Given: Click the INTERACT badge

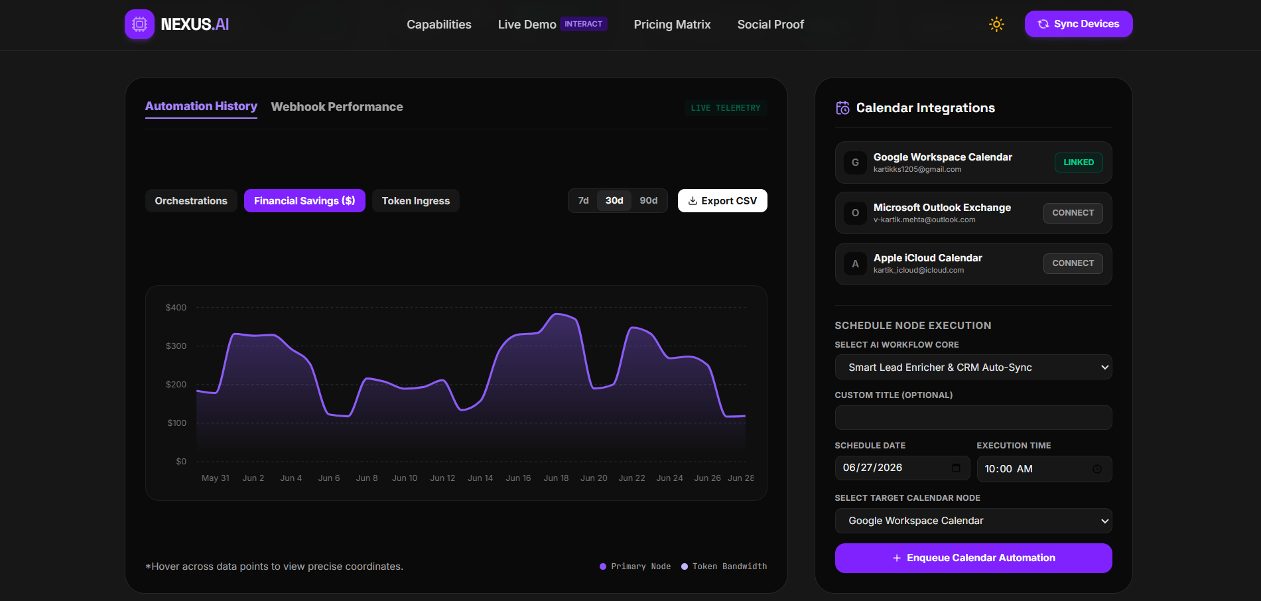Looking at the screenshot, I should click(584, 24).
